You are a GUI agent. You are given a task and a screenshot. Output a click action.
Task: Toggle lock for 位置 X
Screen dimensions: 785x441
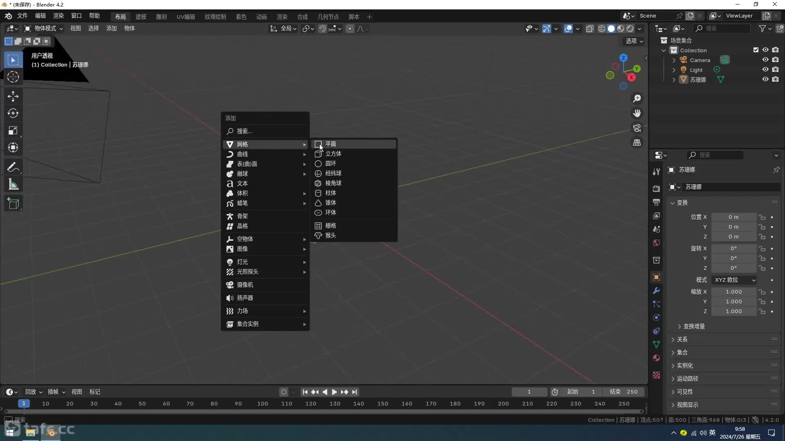[762, 217]
